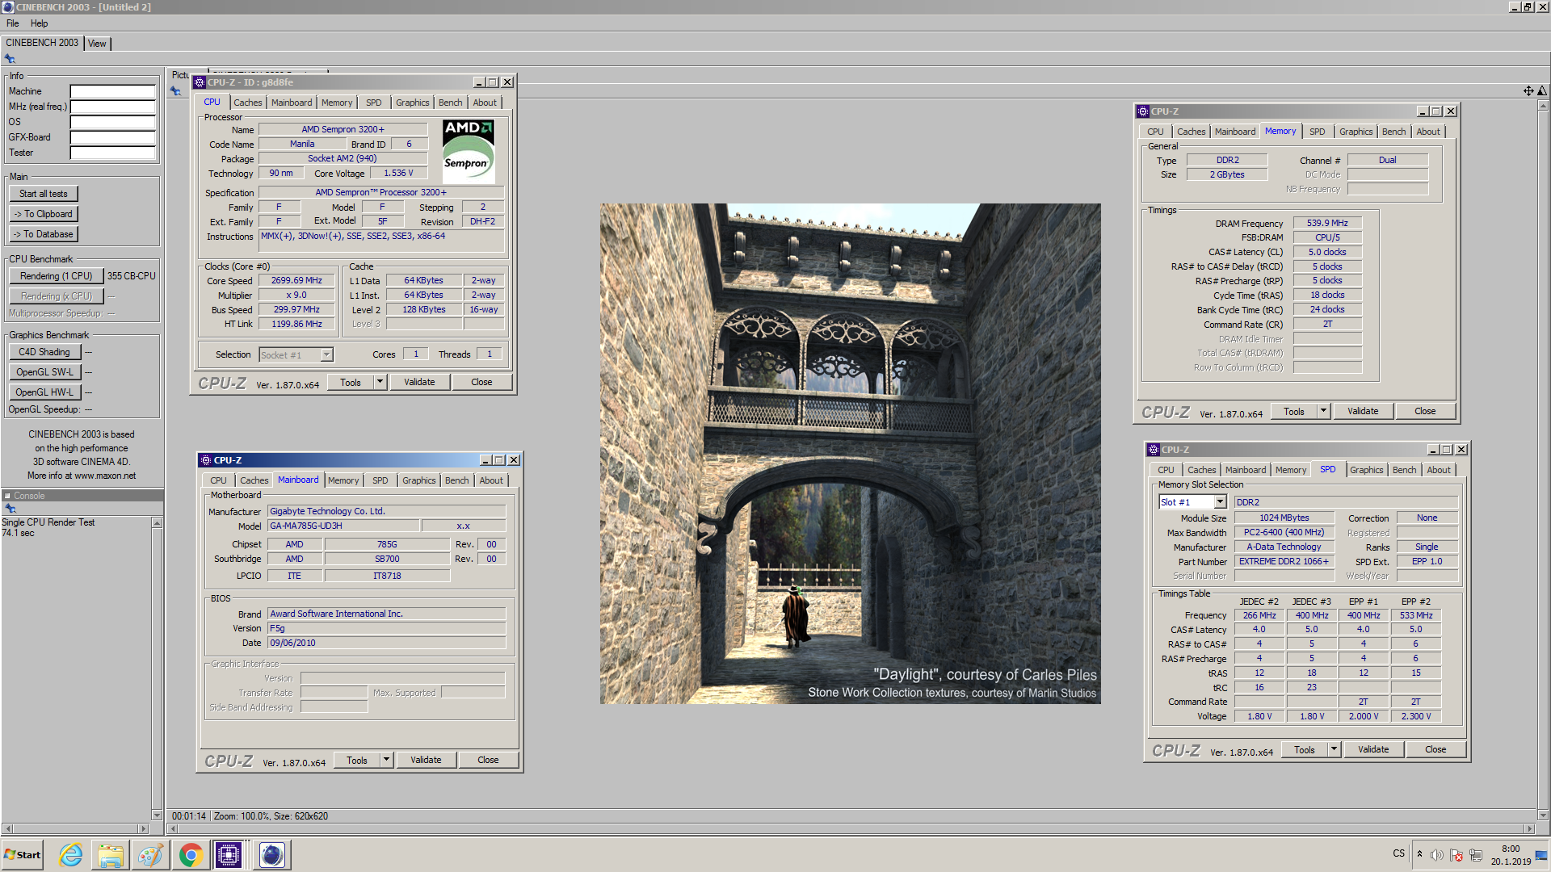The width and height of the screenshot is (1551, 872).
Task: Open the File menu
Action: (x=13, y=23)
